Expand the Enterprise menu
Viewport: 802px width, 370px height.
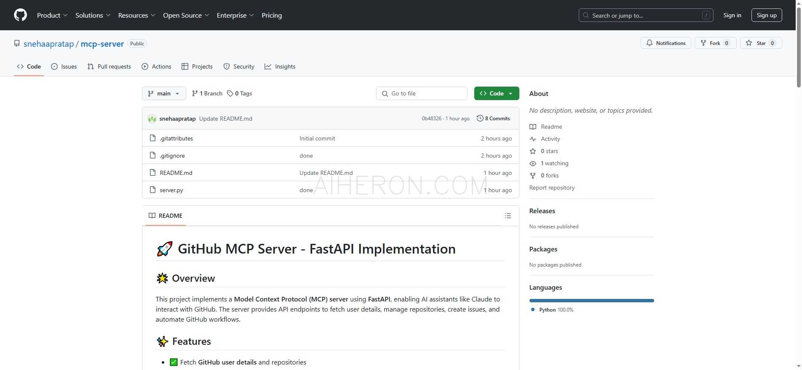tap(235, 15)
